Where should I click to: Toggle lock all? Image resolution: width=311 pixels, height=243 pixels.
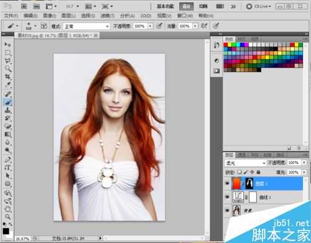258,172
